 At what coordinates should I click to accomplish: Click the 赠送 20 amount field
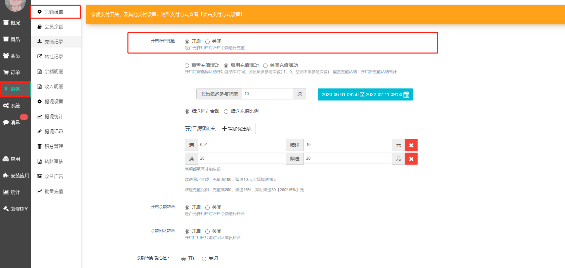click(x=348, y=158)
